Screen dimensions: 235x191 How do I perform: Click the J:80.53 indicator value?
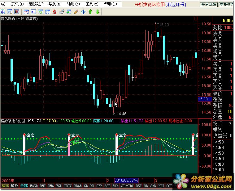64,121
